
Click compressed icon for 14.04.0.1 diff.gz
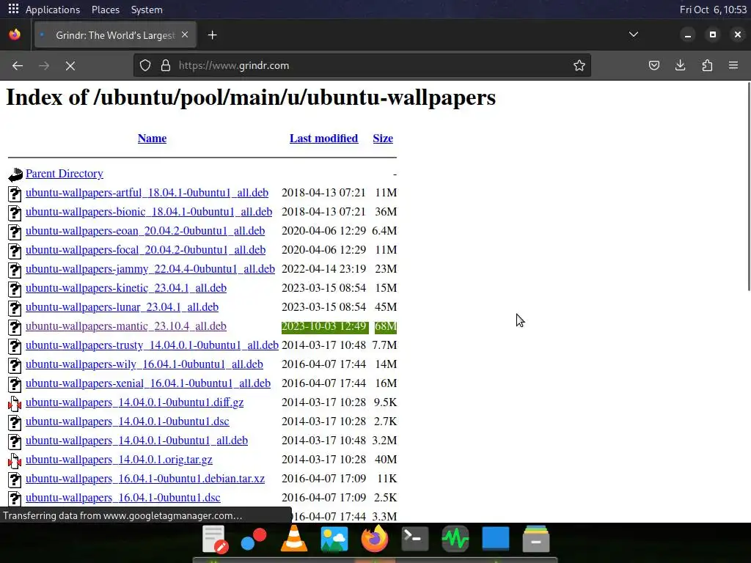(15, 404)
